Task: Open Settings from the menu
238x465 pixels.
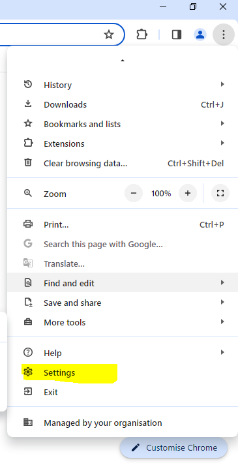Action: pos(123,372)
